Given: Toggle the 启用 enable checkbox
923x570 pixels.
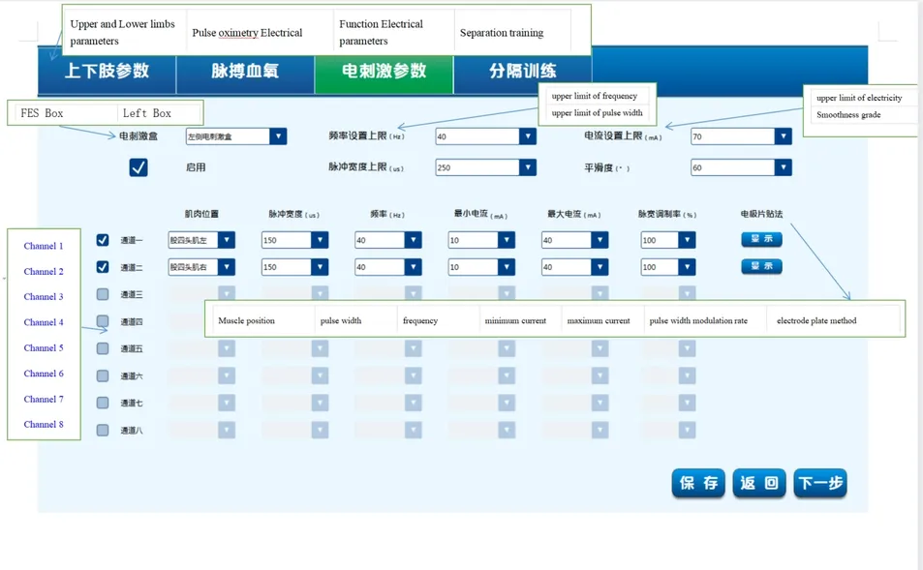Looking at the screenshot, I should [138, 167].
